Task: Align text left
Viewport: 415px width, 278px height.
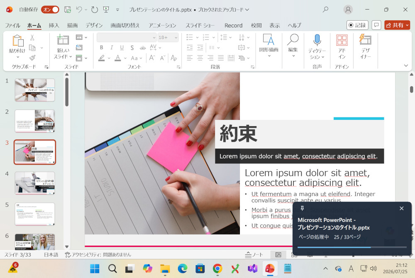Action: (x=190, y=58)
